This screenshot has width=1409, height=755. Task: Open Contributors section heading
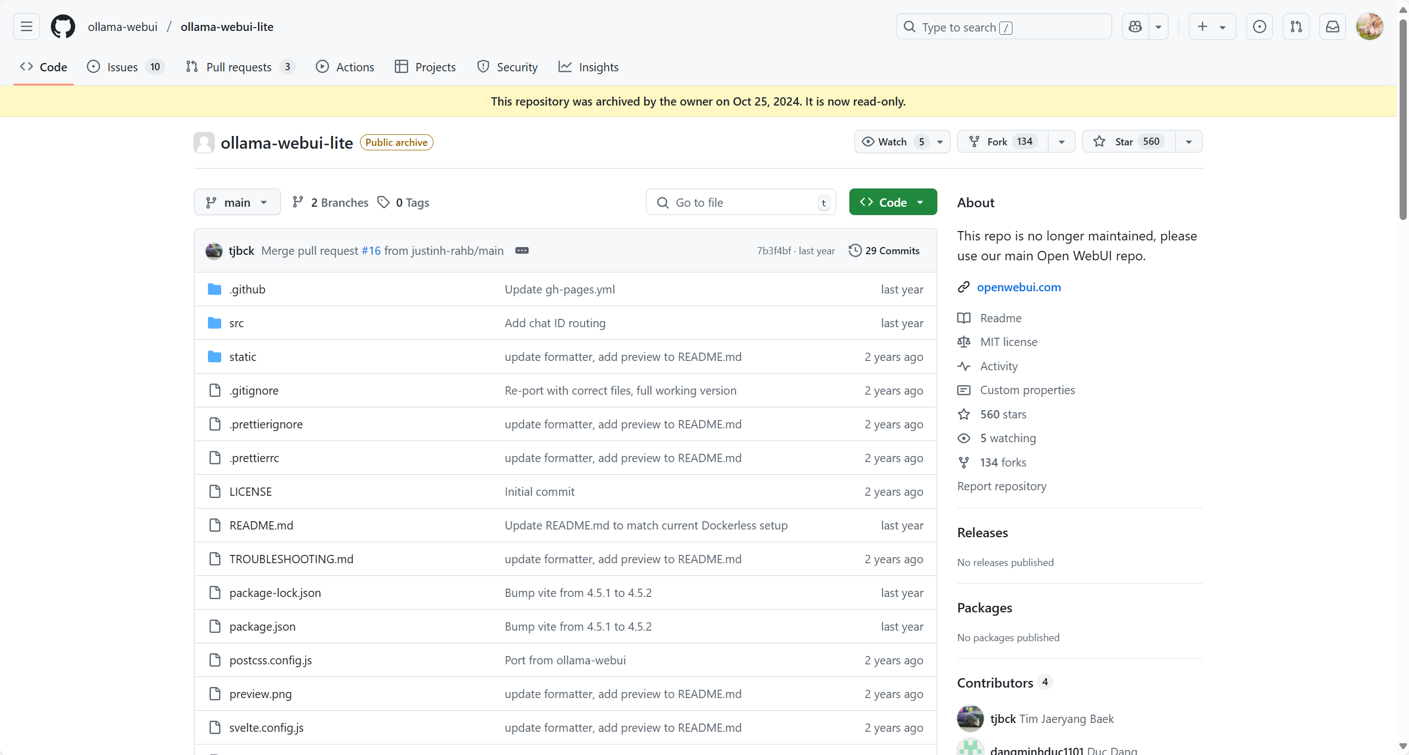(1004, 683)
